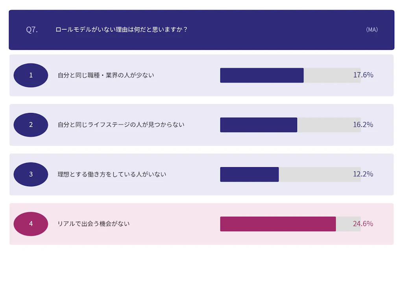The width and height of the screenshot is (403, 283).
Task: Select answer 自分と同じ職種・業界の人が少ない
Action: [106, 75]
